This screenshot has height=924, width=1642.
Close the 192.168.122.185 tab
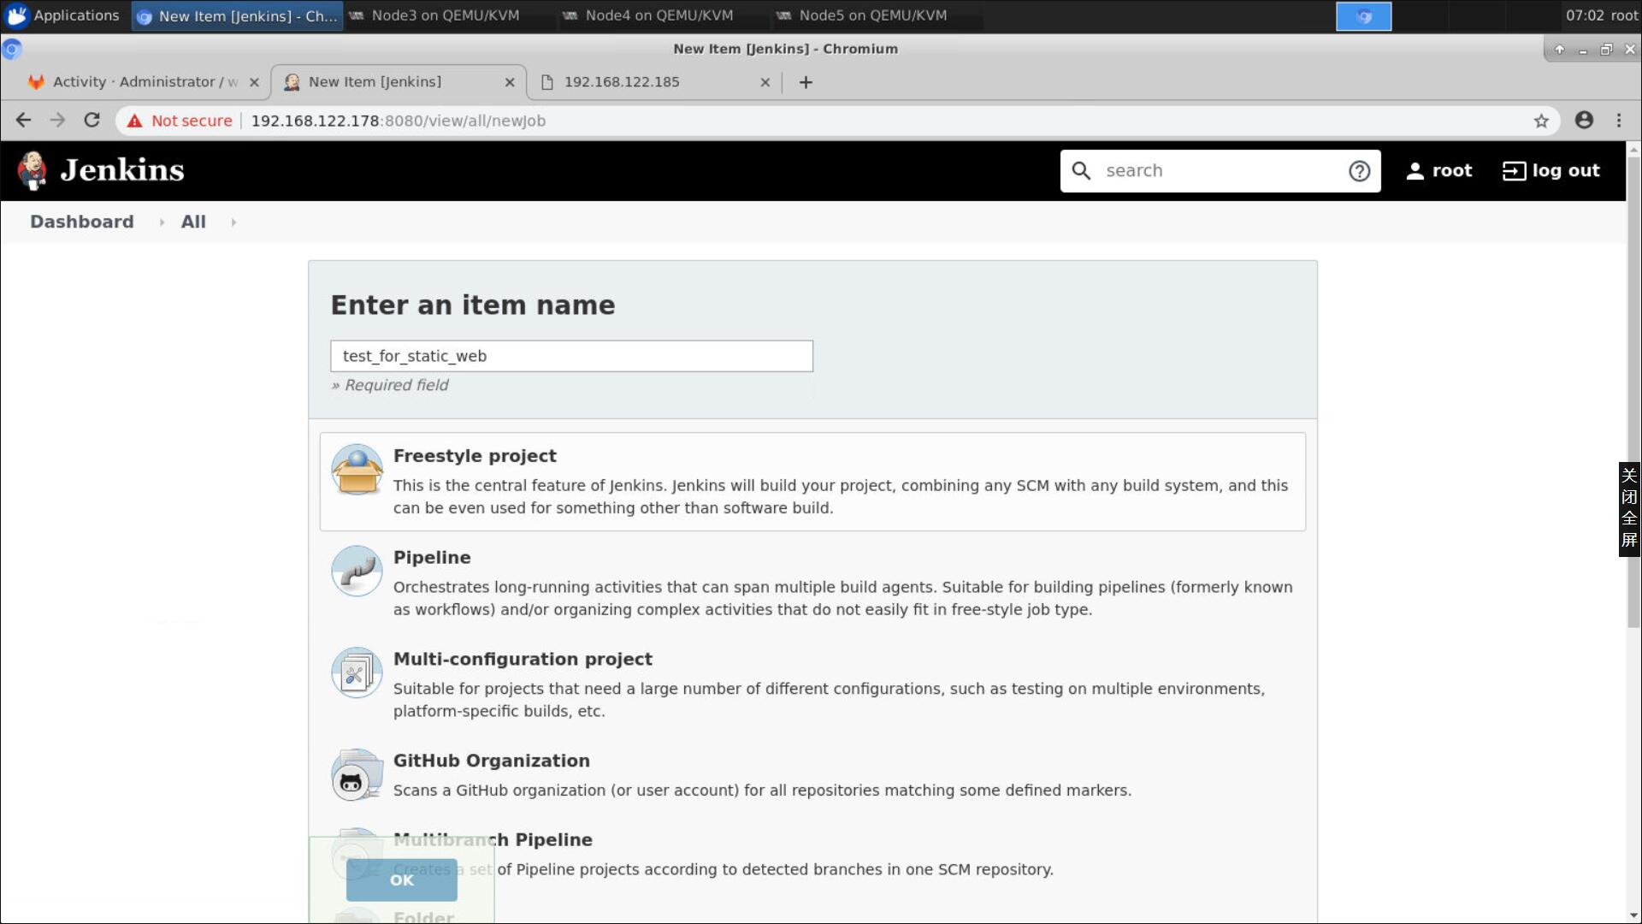point(765,82)
